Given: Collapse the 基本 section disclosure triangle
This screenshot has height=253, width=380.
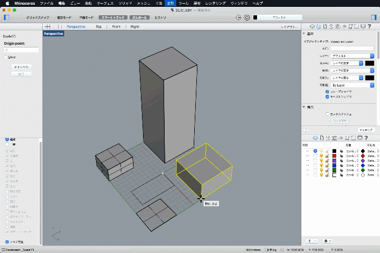Looking at the screenshot, I should tap(304, 33).
